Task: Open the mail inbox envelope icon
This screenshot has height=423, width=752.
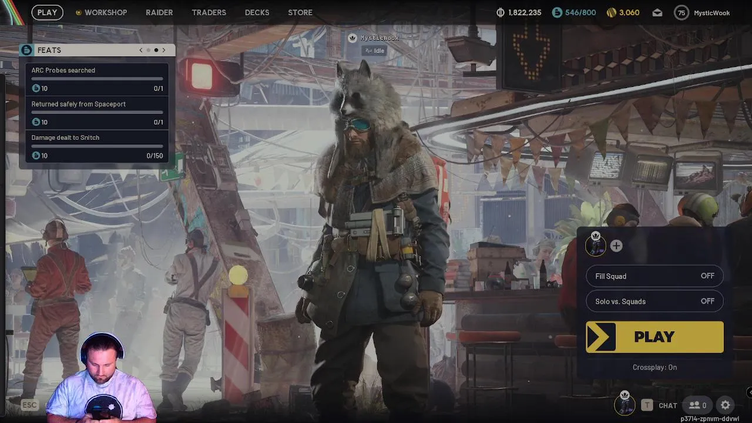Action: 657,12
